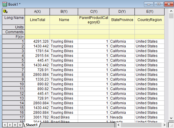Click the ParentProductCategoryID long name cell
Image resolution: width=174 pixels, height=128 pixels.
coord(94,20)
